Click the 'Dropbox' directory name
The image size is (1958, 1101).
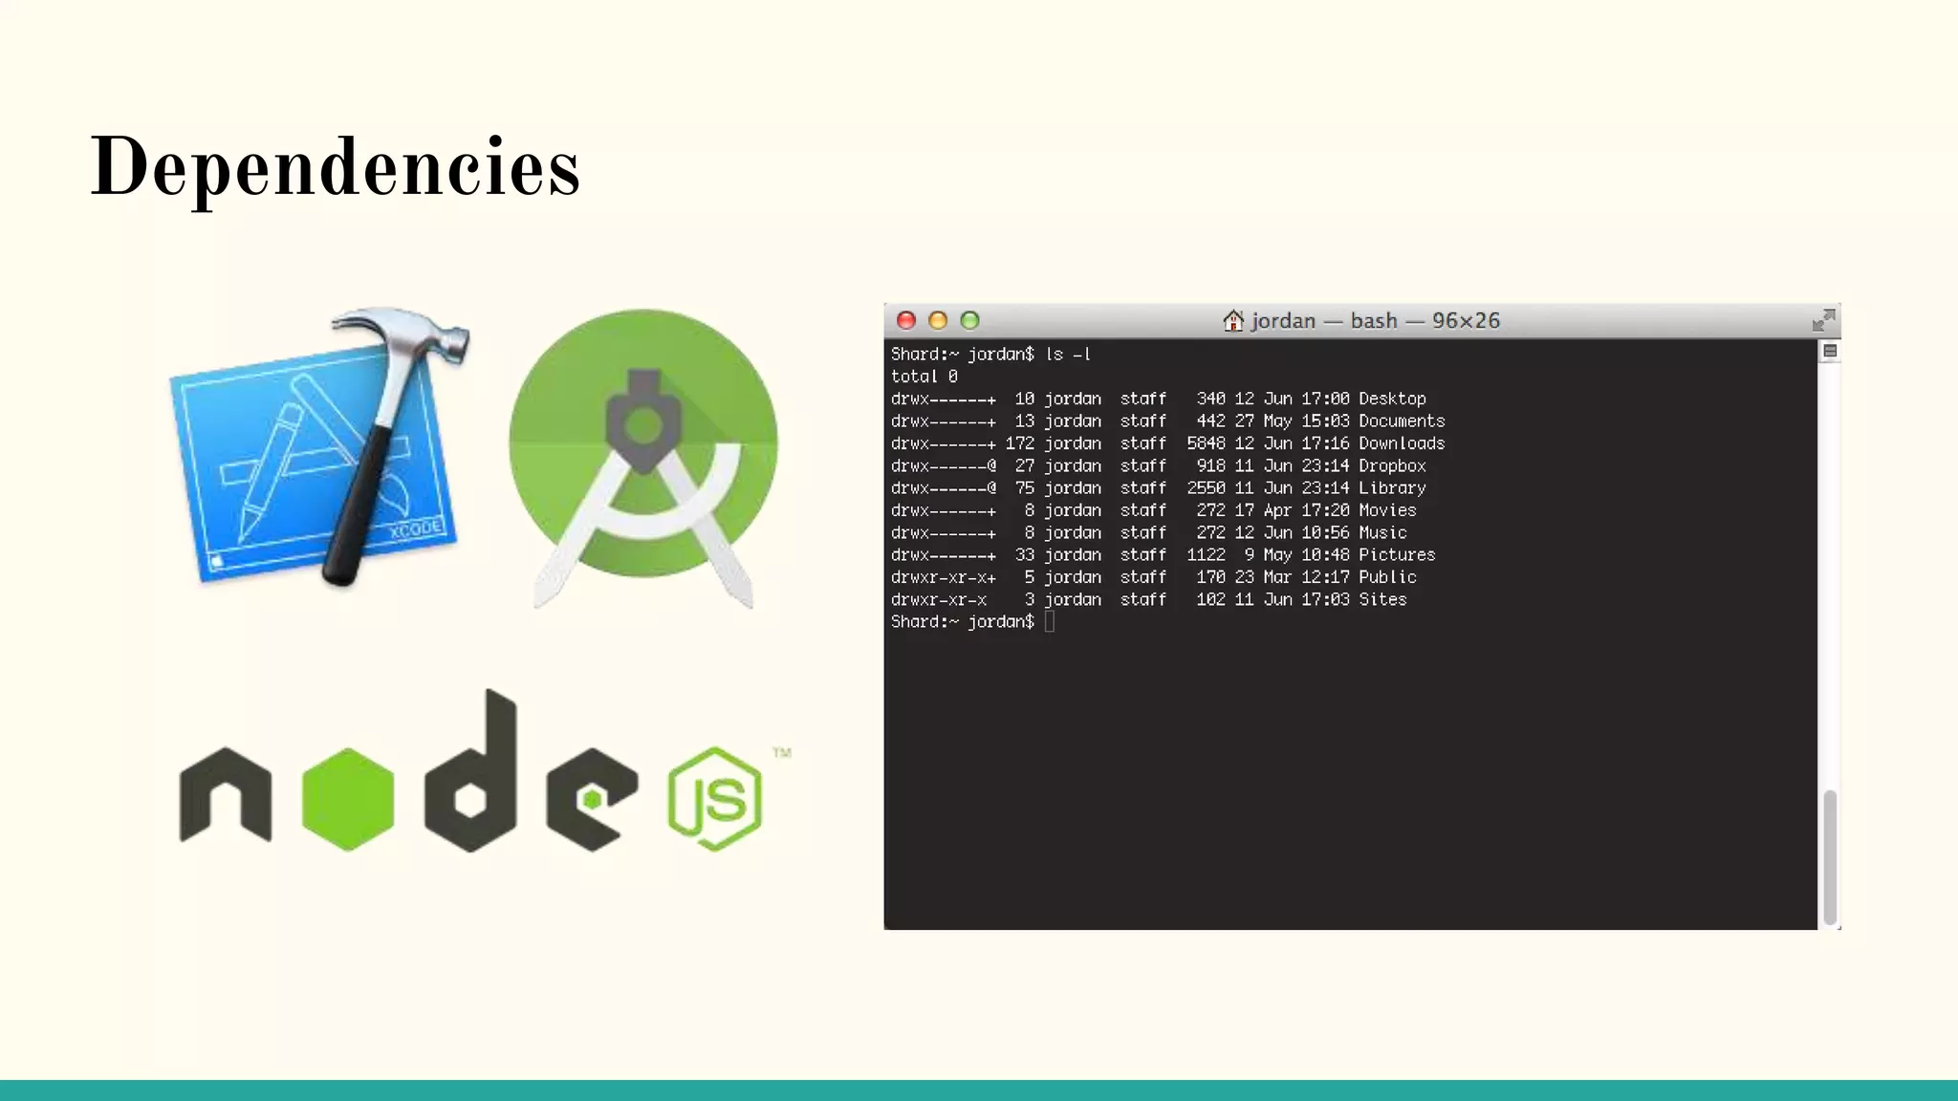point(1392,465)
